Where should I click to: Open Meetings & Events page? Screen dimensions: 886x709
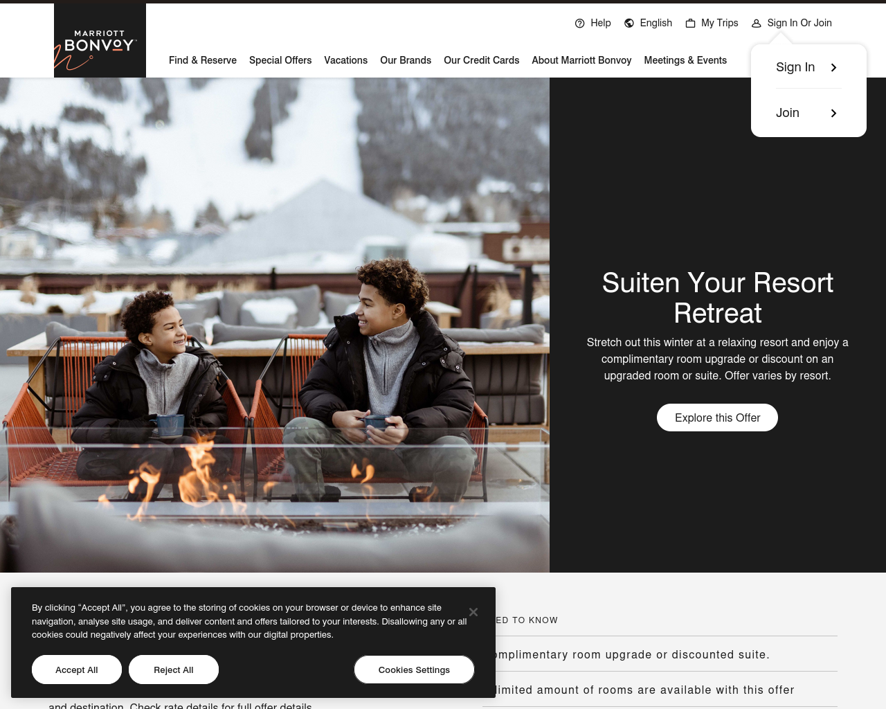[685, 60]
